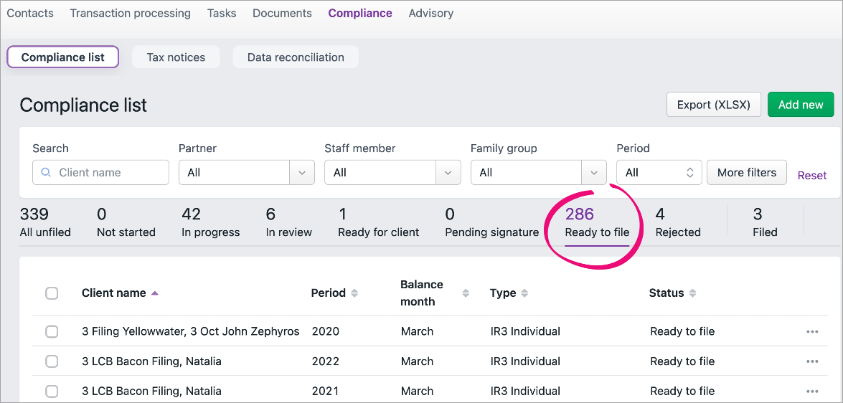843x403 pixels.
Task: Open the Advisory menu item
Action: (x=430, y=13)
